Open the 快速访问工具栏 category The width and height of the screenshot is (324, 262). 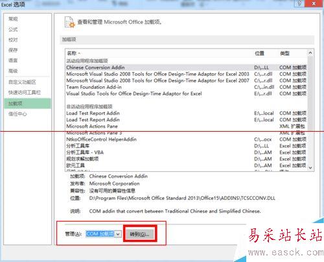point(25,93)
